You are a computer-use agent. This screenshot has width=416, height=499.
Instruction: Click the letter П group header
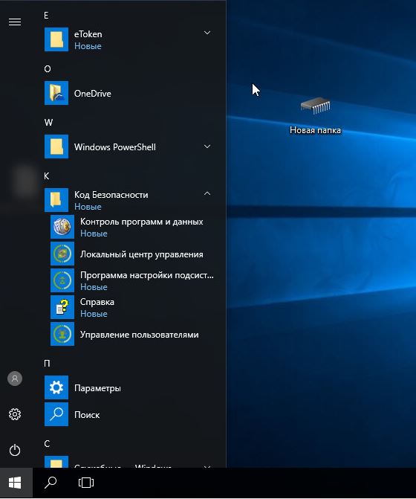coord(47,363)
